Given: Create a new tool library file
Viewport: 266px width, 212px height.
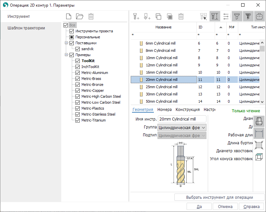Looking at the screenshot, I should pos(68,16).
